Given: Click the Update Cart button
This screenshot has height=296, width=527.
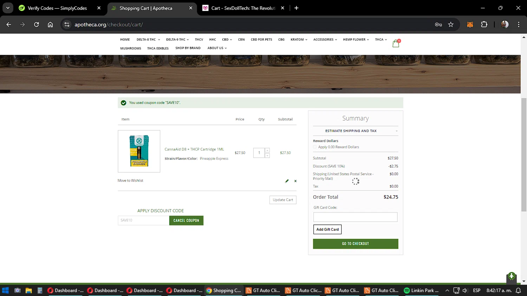Looking at the screenshot, I should click(283, 200).
